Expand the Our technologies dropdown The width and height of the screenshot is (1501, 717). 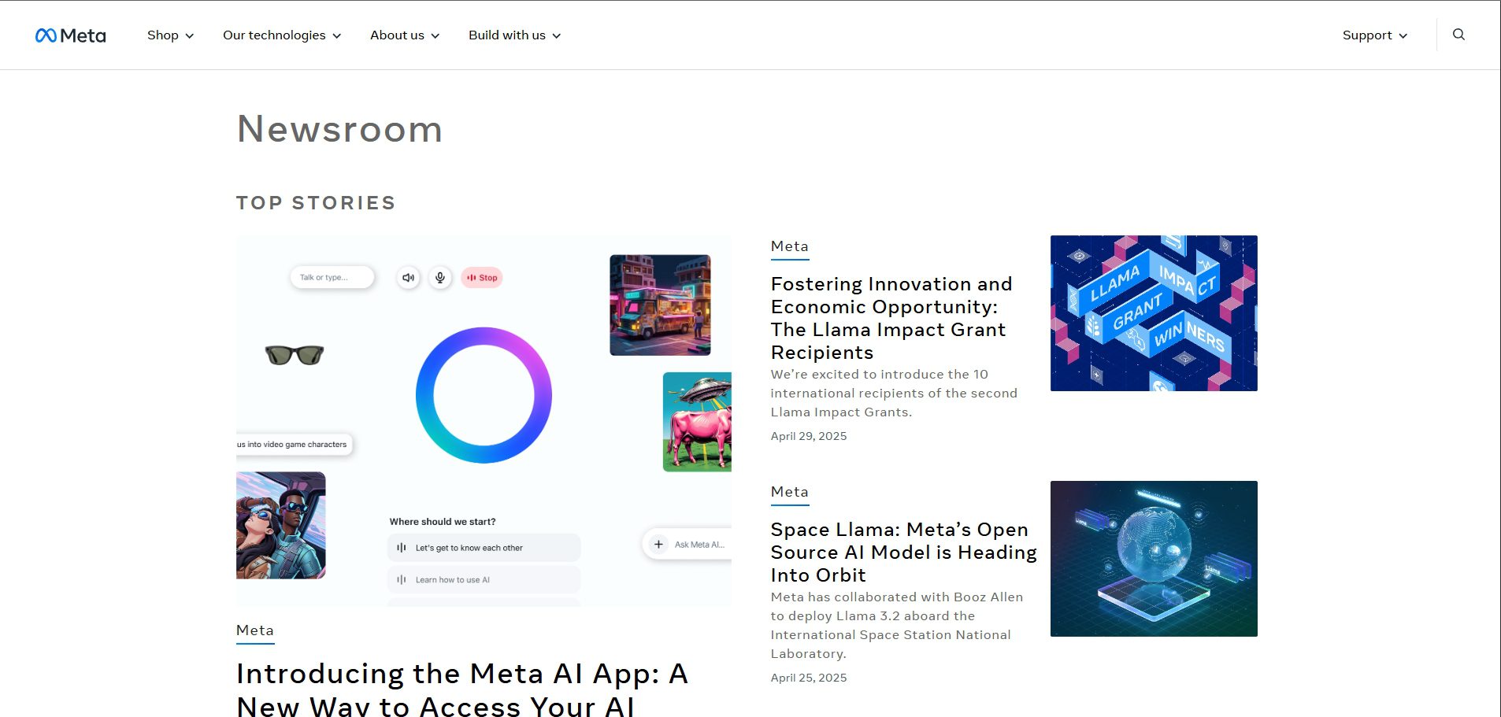point(282,35)
